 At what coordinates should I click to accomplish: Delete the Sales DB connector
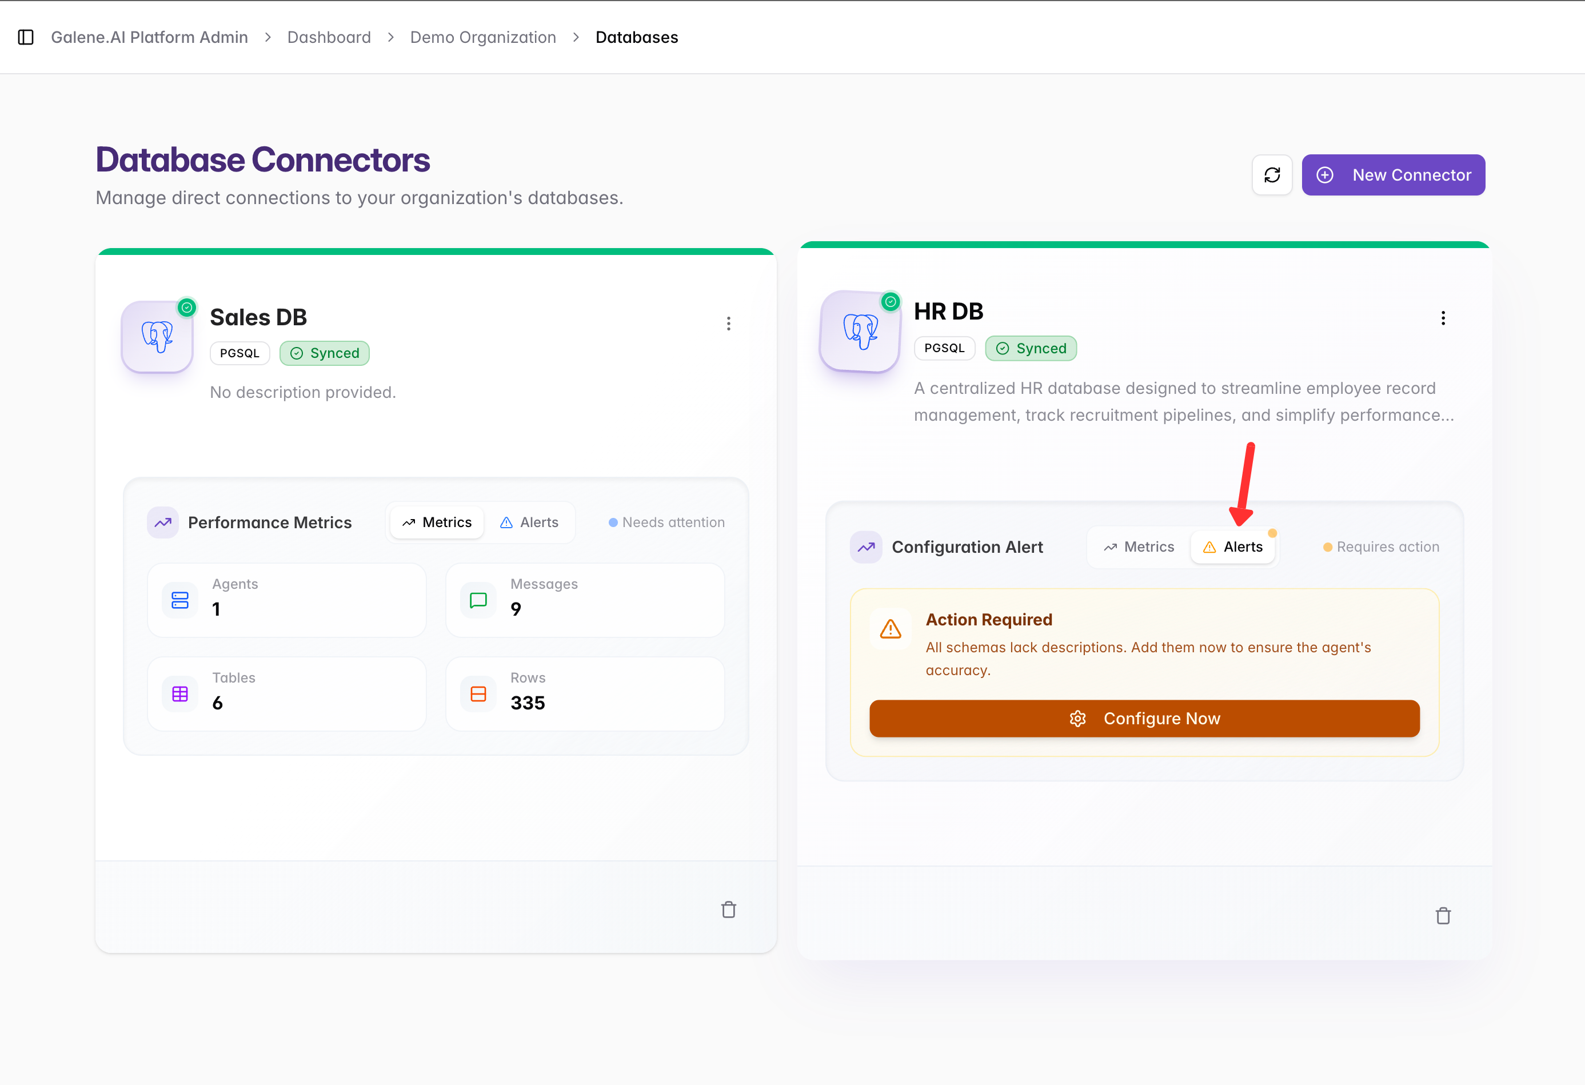point(728,910)
